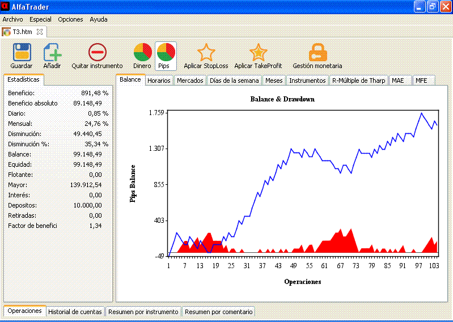Click the Quitar instrumento icon
The width and height of the screenshot is (453, 322).
(x=97, y=52)
